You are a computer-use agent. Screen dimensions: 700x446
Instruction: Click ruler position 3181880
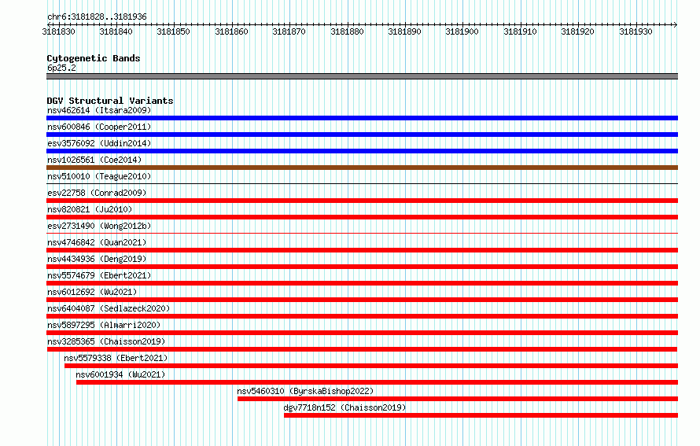pos(347,31)
